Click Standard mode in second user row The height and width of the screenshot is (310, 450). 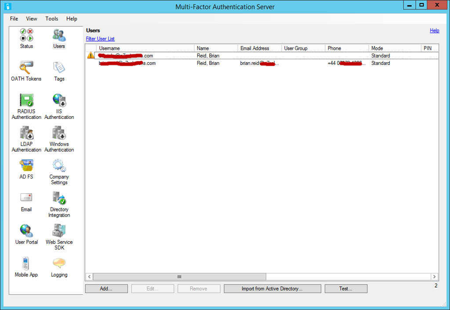pyautogui.click(x=381, y=63)
